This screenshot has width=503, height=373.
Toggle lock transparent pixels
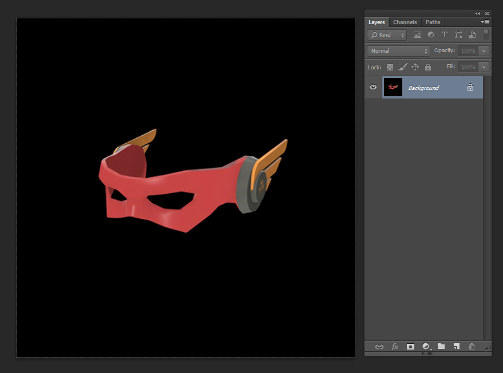click(x=390, y=67)
